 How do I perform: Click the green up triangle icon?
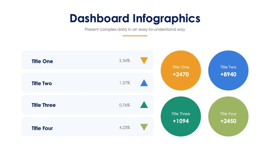(x=144, y=105)
